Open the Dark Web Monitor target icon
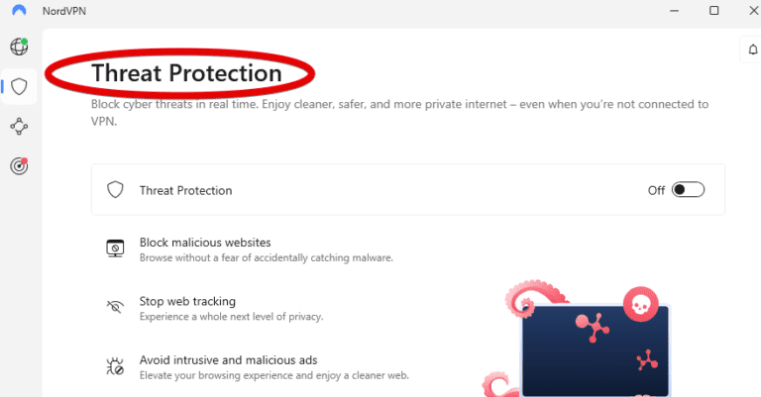This screenshot has width=761, height=397. pyautogui.click(x=19, y=166)
